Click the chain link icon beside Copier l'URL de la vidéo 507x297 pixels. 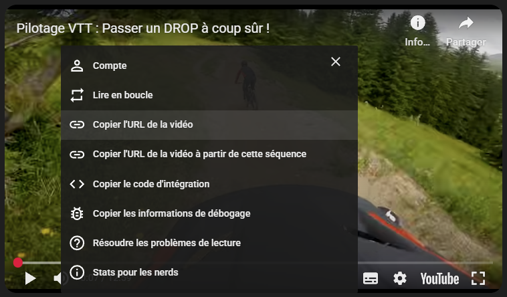[77, 124]
